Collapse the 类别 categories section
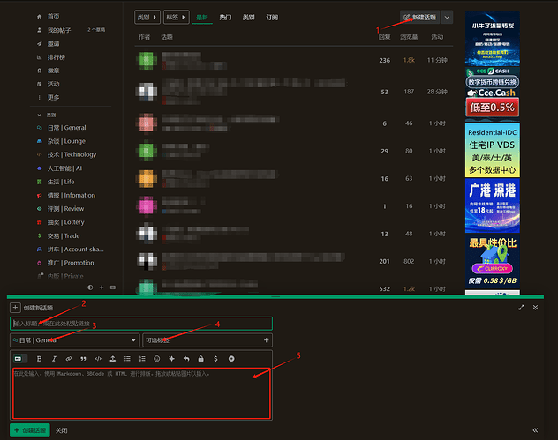 pyautogui.click(x=47, y=115)
